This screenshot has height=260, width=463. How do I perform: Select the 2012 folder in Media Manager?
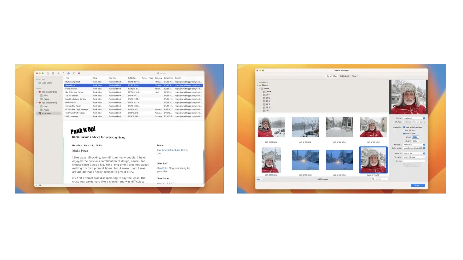point(267,98)
